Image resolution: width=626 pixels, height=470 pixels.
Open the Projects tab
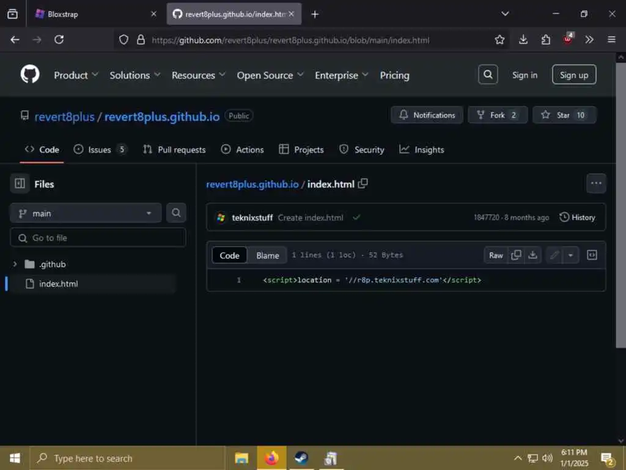pos(301,149)
